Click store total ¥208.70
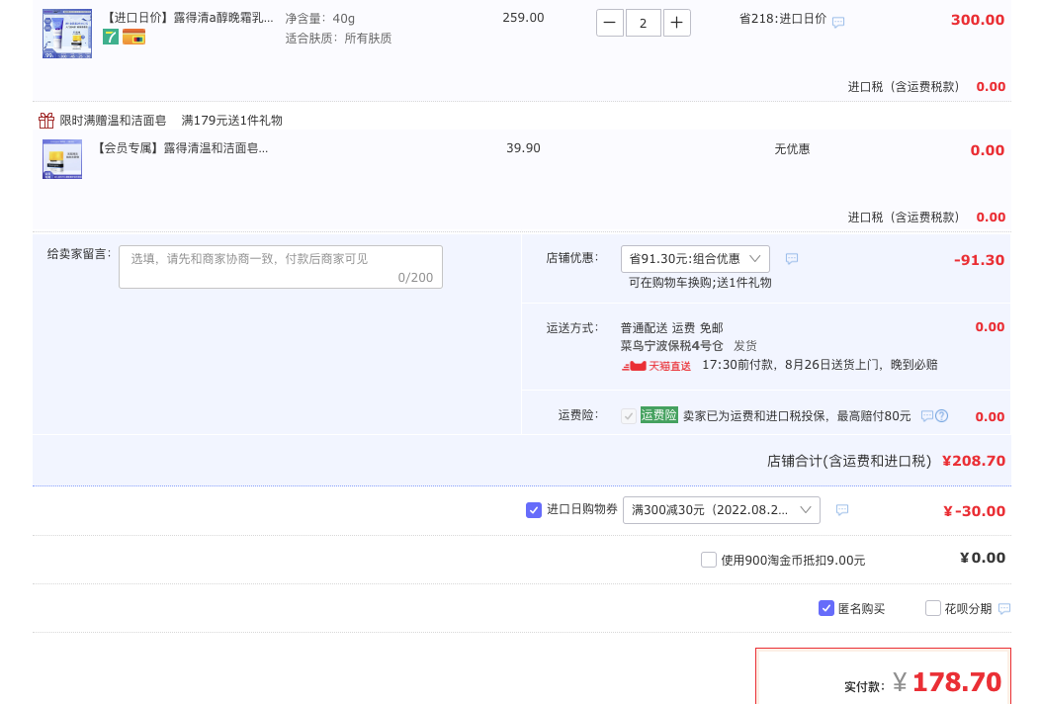The height and width of the screenshot is (704, 1040). click(974, 461)
